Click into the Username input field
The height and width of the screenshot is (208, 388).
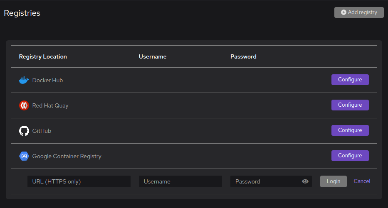[x=180, y=181]
